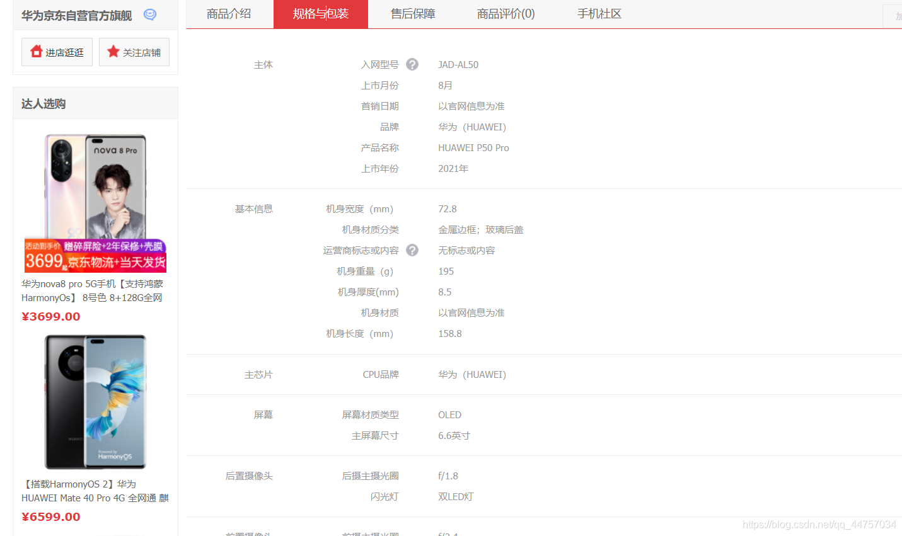Image resolution: width=902 pixels, height=536 pixels.
Task: Click the 金属边框；玻璃后盖 material value
Action: (x=481, y=230)
